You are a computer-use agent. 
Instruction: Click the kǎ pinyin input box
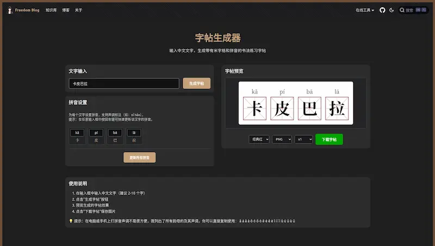77,133
